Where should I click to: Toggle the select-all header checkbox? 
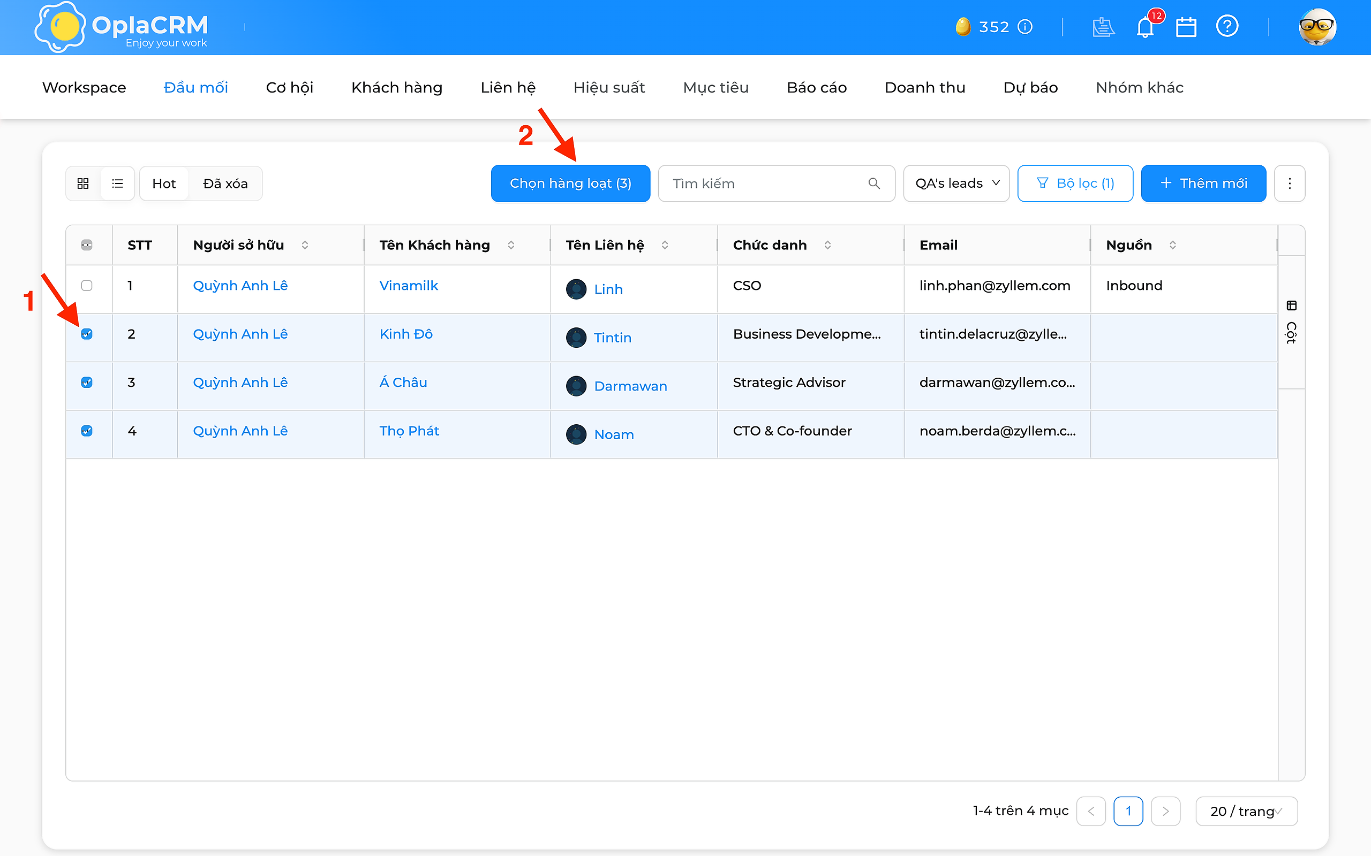tap(87, 245)
